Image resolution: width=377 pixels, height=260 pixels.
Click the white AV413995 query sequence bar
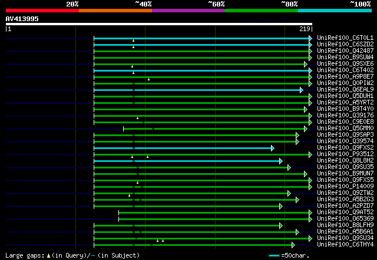click(159, 24)
